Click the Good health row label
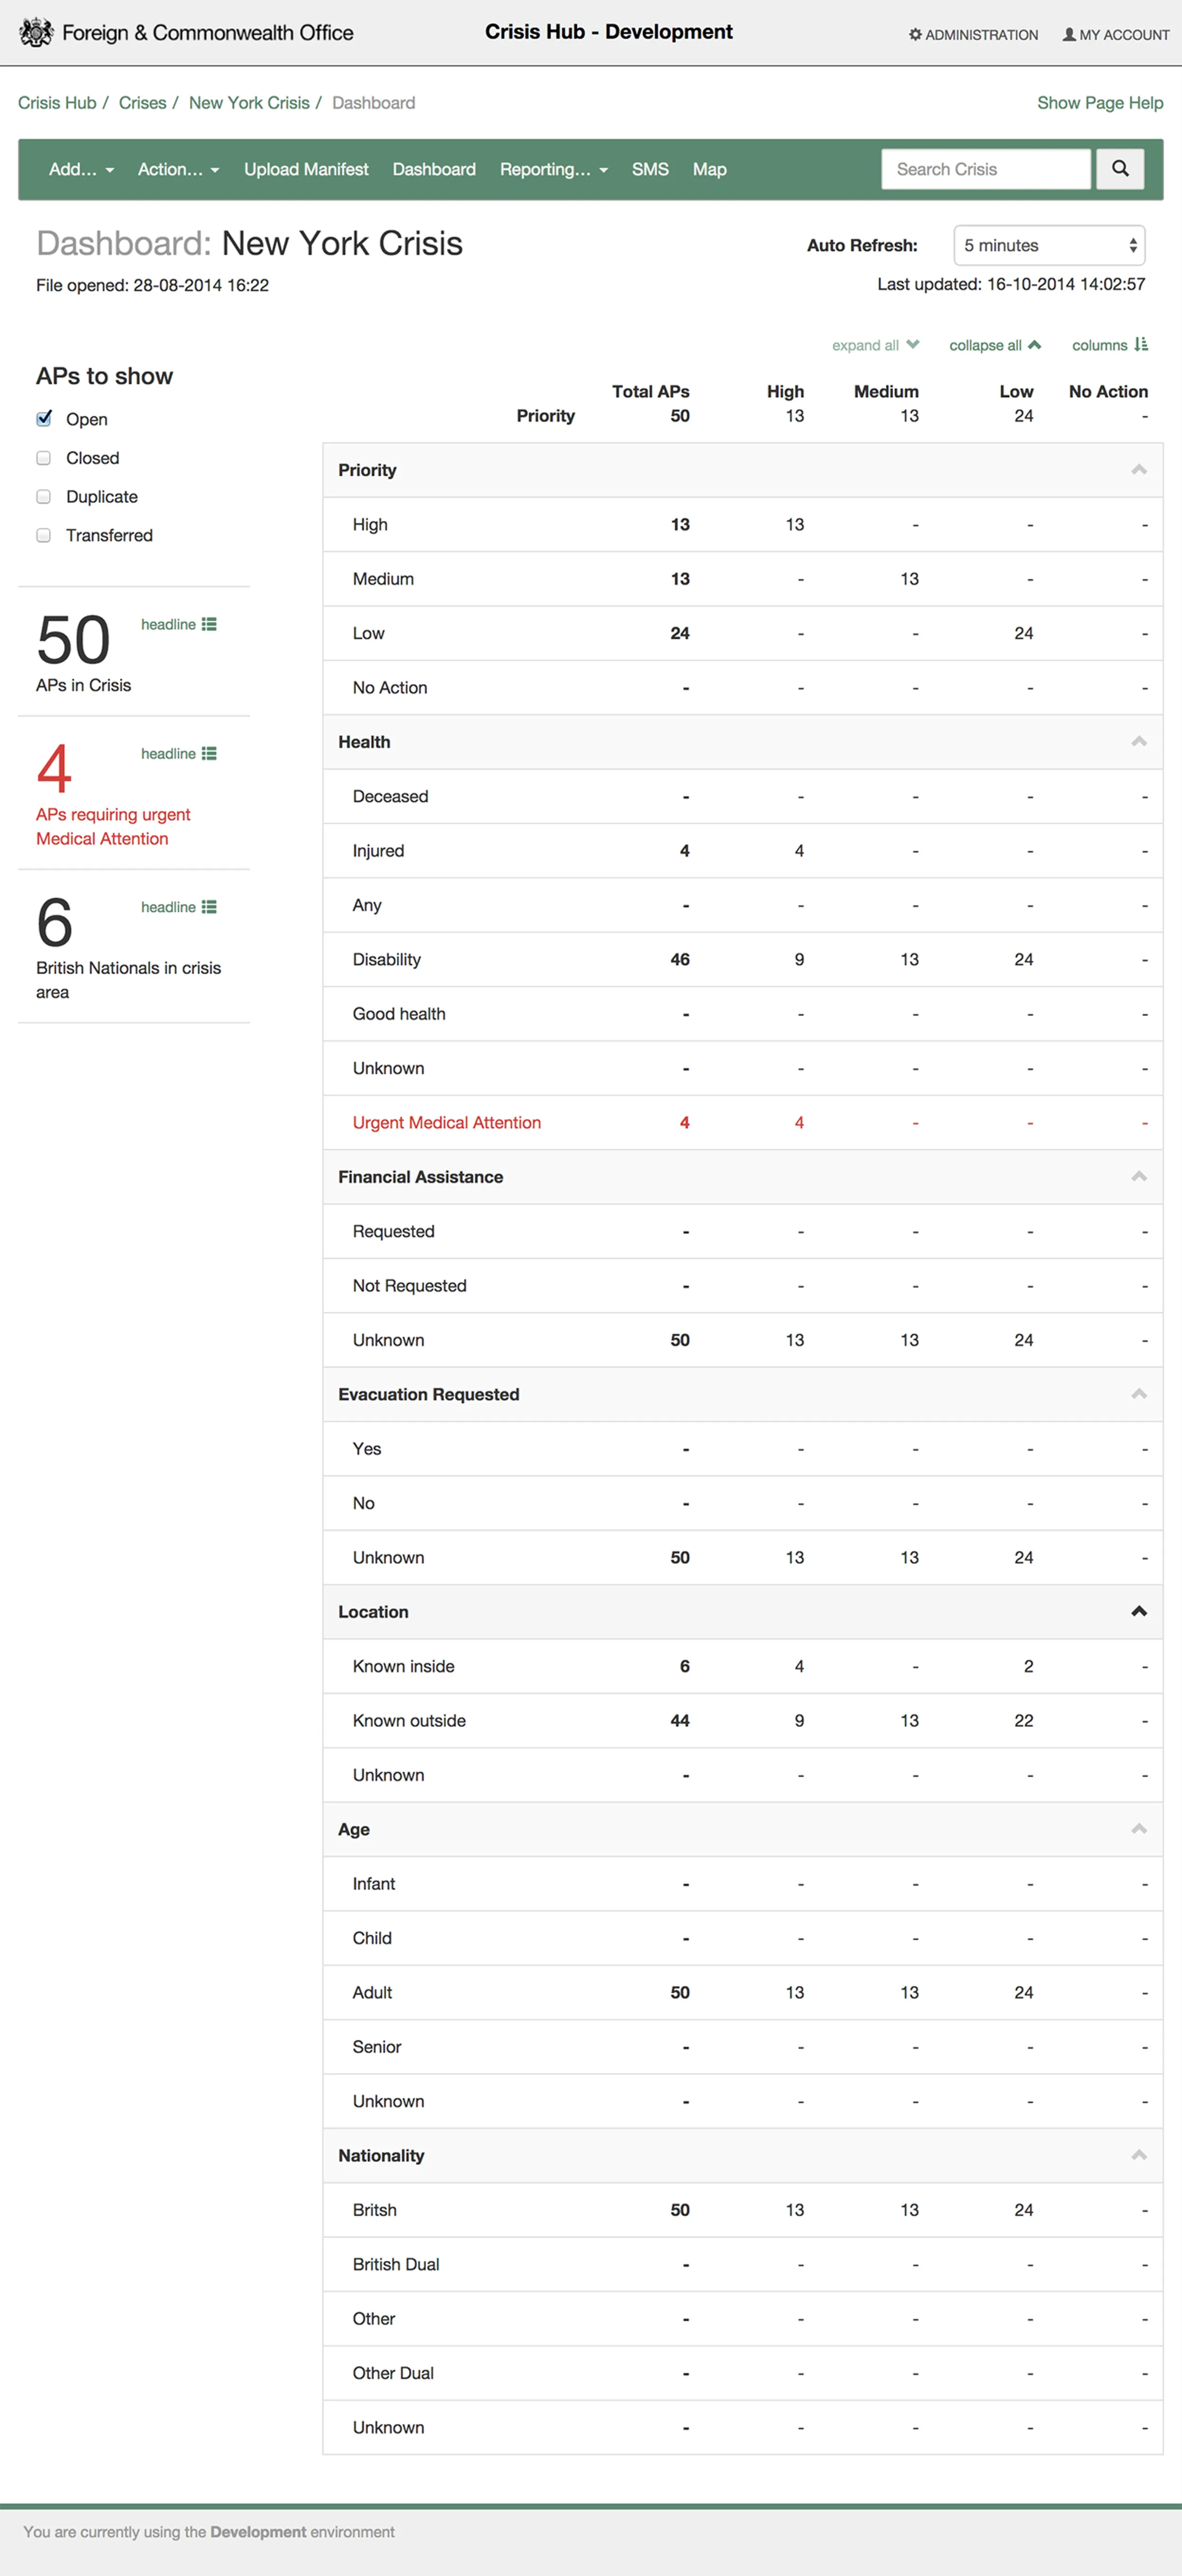Image resolution: width=1182 pixels, height=2576 pixels. click(x=399, y=1014)
